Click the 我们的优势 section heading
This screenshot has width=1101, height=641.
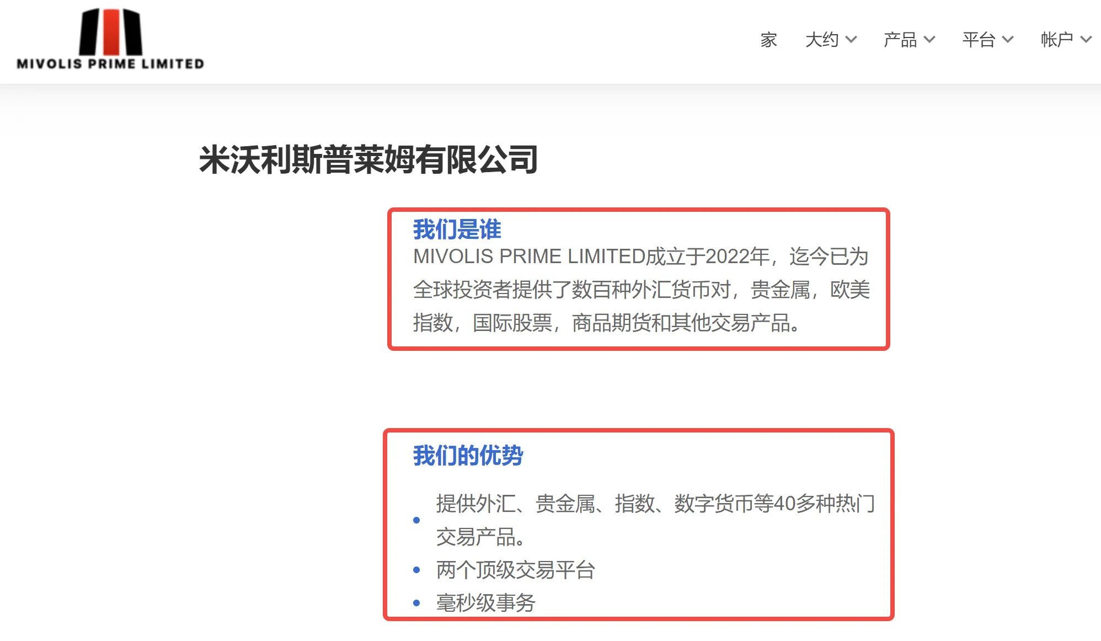[468, 456]
